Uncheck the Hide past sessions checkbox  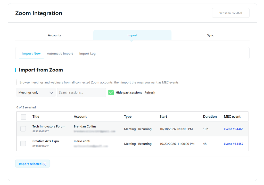pos(111,92)
